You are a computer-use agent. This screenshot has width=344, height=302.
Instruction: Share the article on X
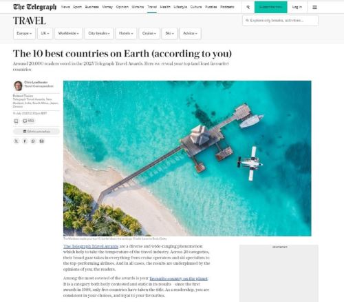[16, 141]
